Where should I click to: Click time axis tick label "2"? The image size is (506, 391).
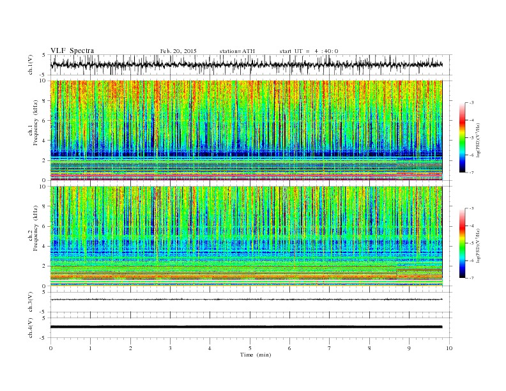coord(130,348)
